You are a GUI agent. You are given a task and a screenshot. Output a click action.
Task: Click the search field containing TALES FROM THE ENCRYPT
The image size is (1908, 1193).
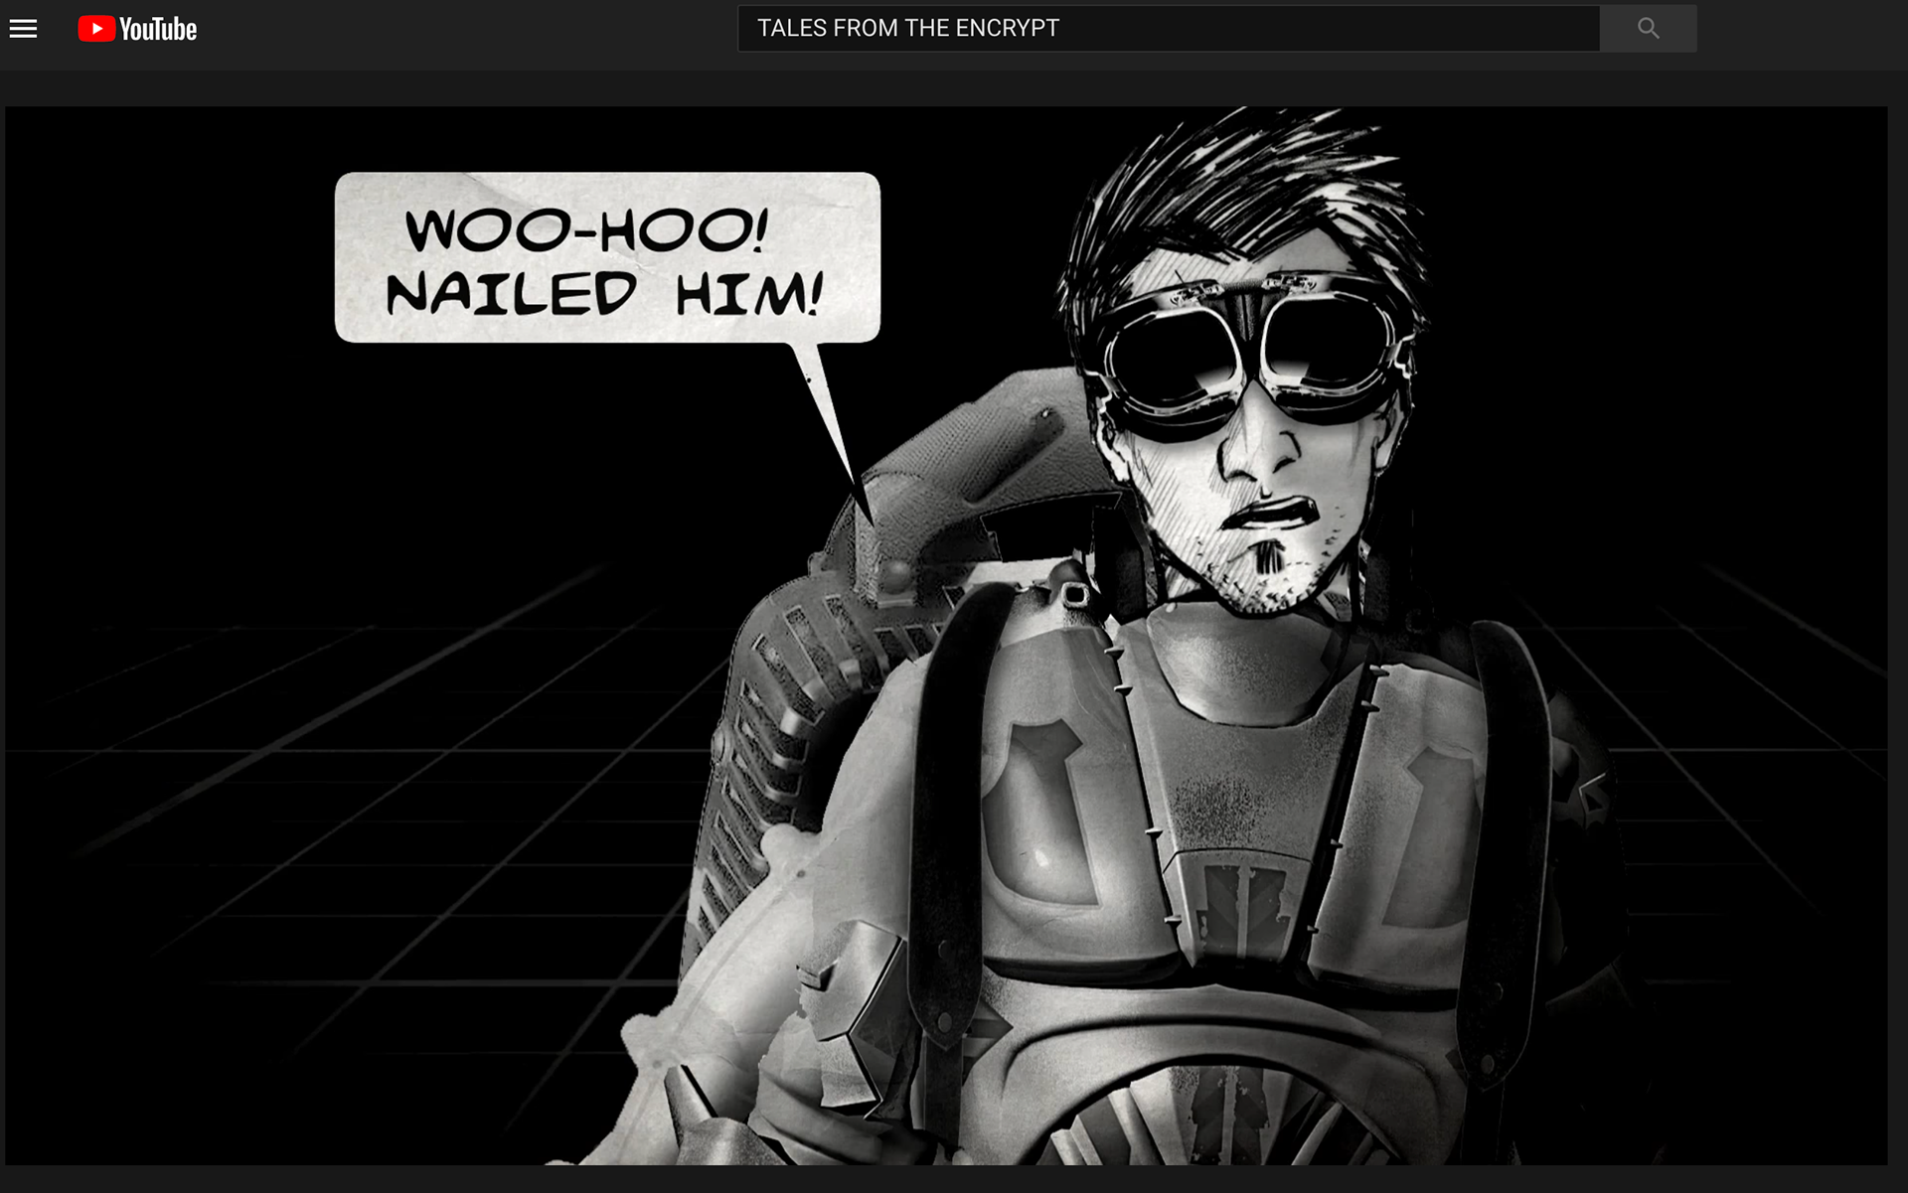click(x=1169, y=29)
